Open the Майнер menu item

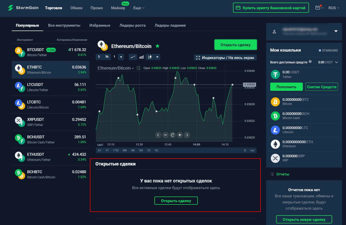[x=118, y=8]
